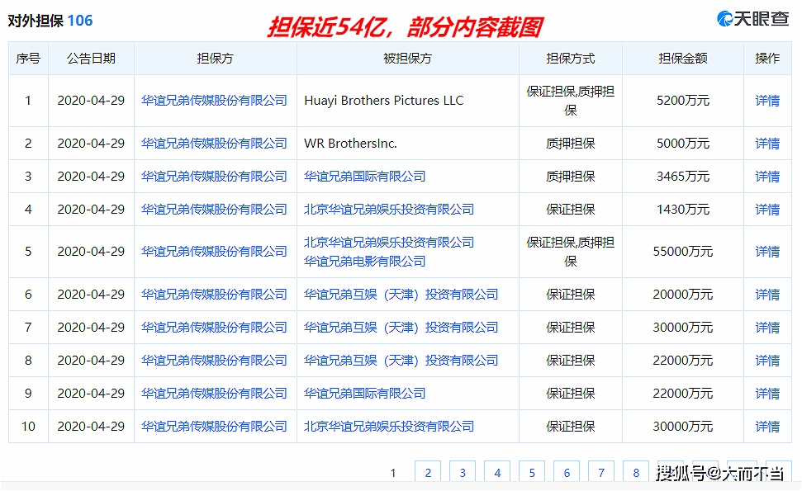Open 华谊兄弟国际有限公司 link in row 3

tap(365, 177)
